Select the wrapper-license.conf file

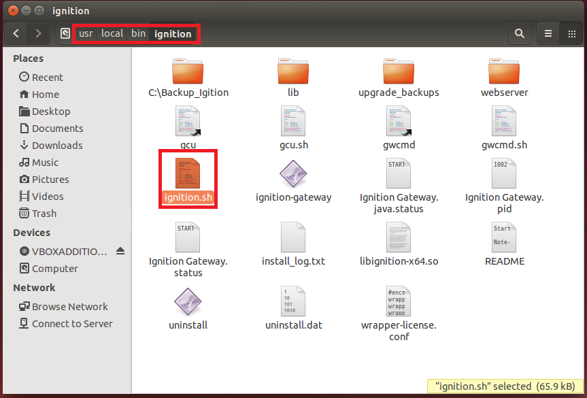pyautogui.click(x=399, y=314)
